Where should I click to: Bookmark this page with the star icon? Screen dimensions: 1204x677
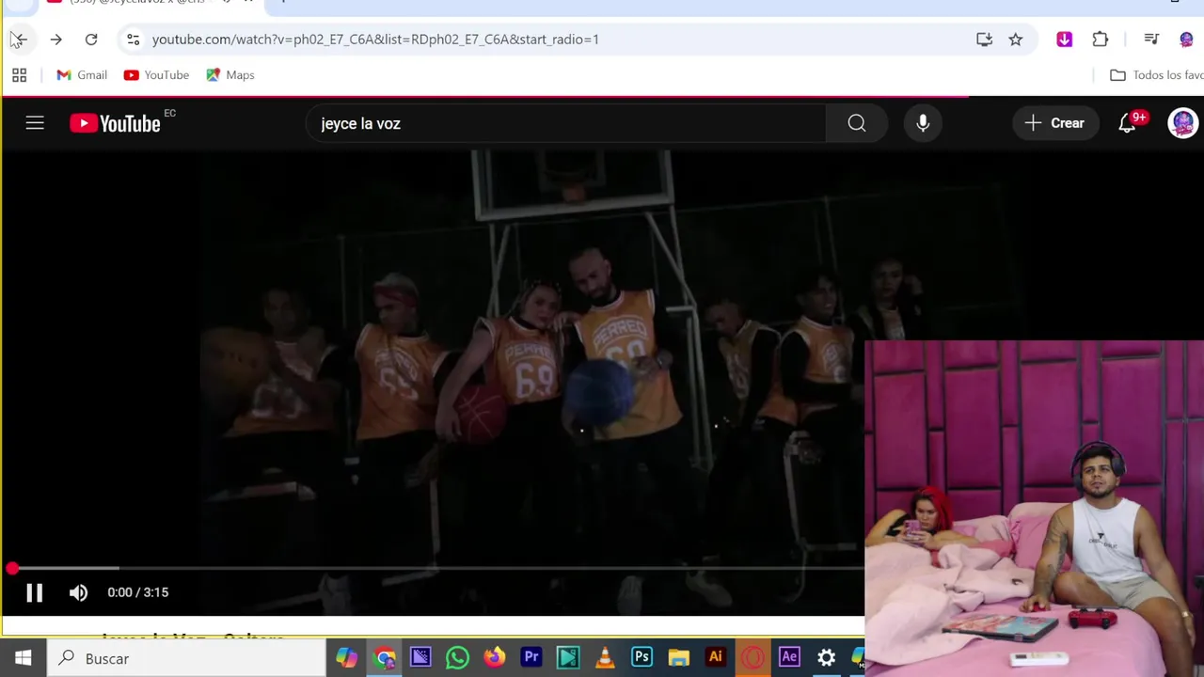click(1016, 39)
